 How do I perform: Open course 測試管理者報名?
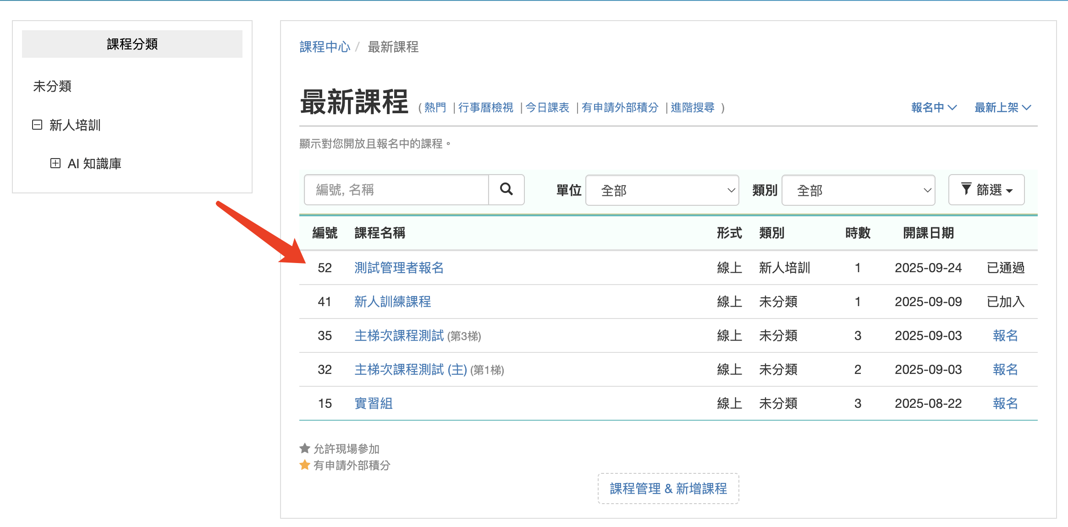click(399, 268)
